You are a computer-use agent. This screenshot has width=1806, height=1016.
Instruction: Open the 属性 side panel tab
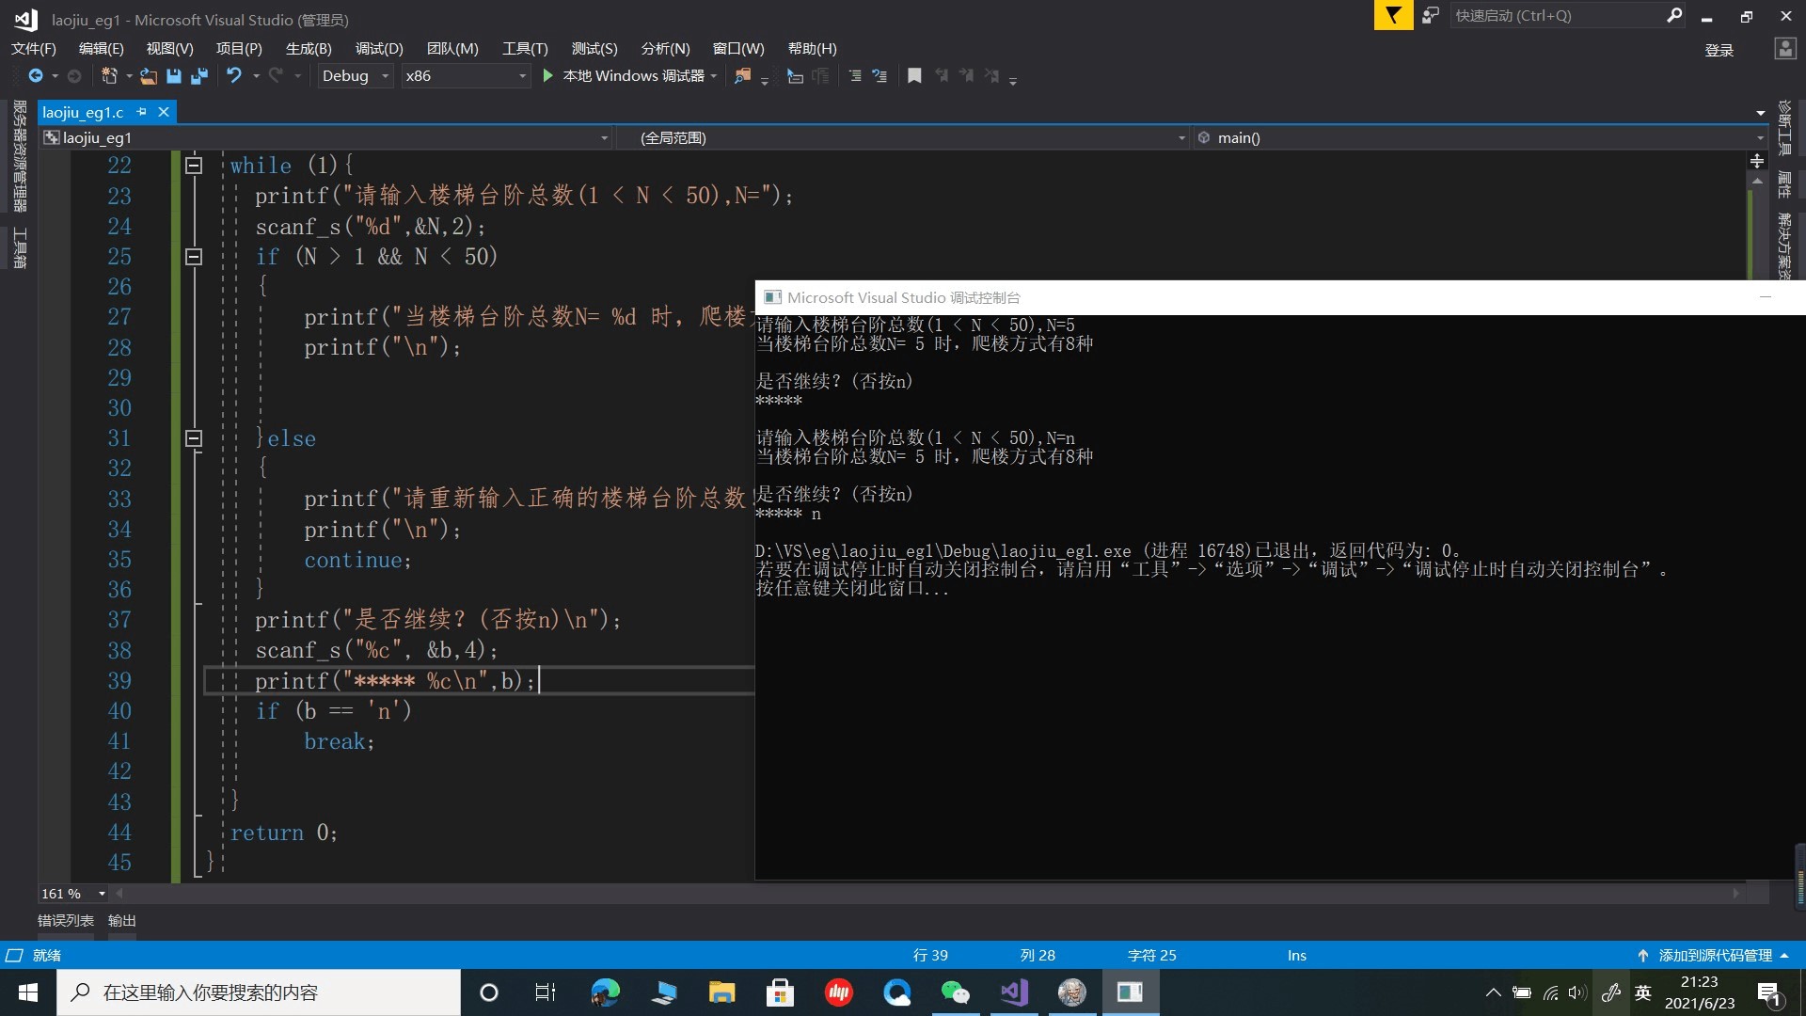(1784, 184)
